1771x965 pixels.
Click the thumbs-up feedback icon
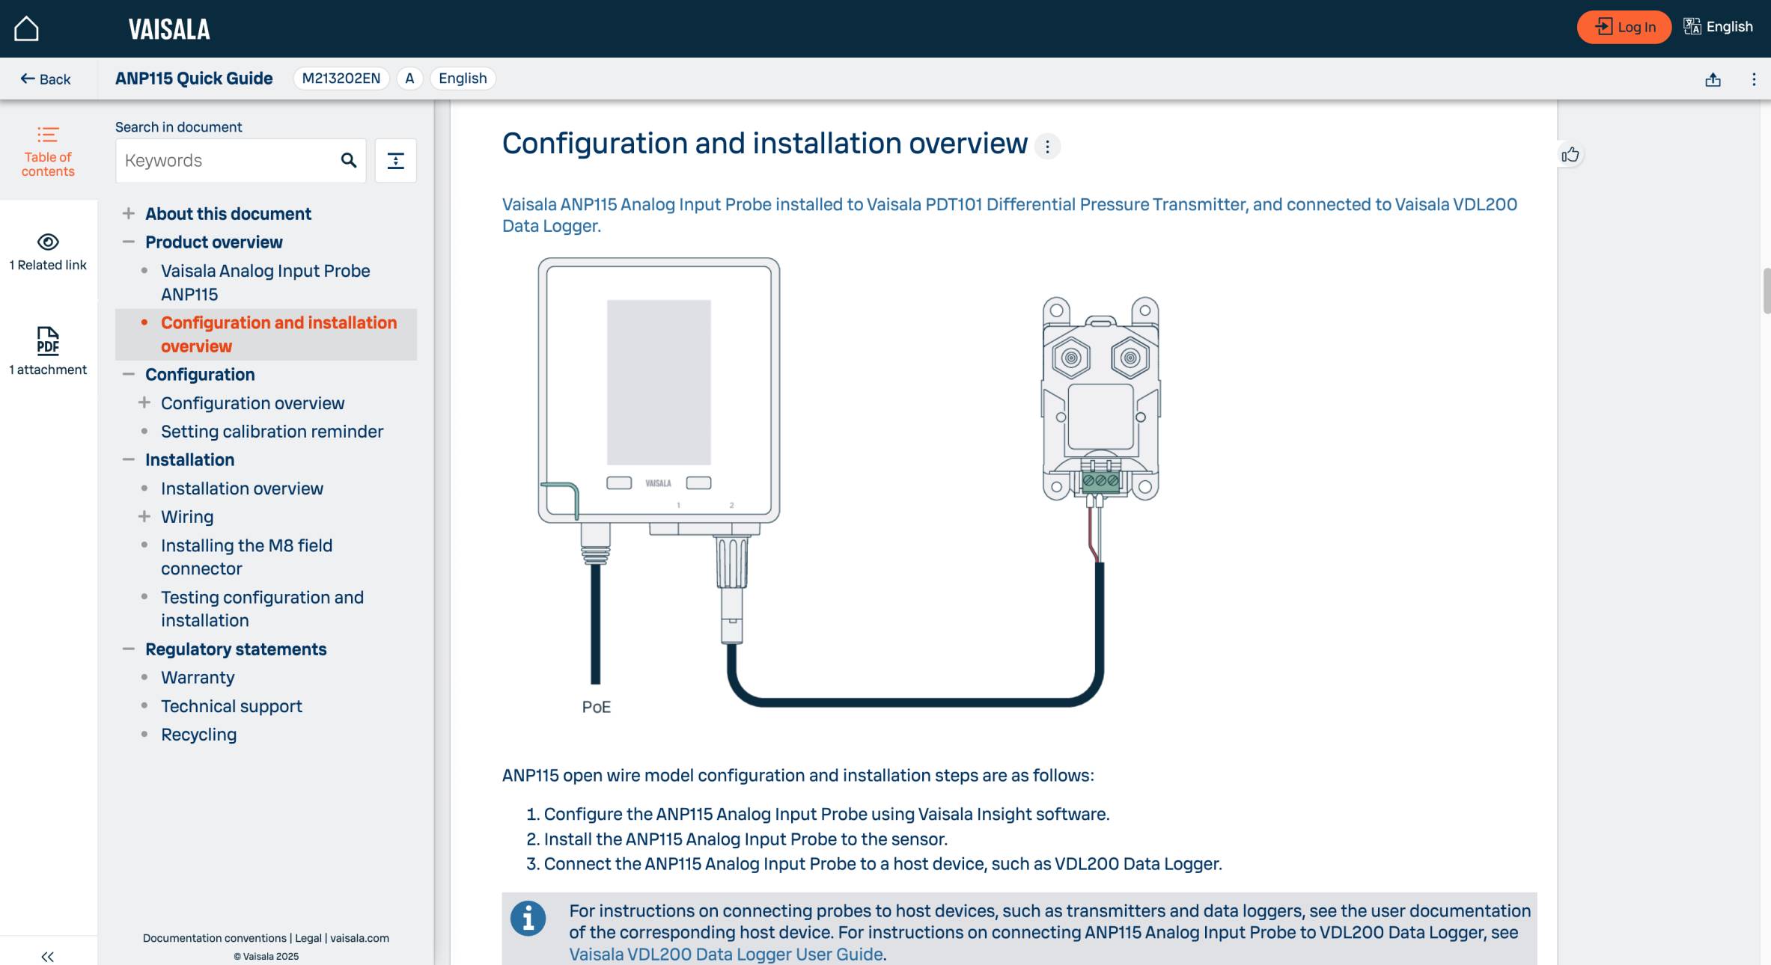coord(1570,155)
